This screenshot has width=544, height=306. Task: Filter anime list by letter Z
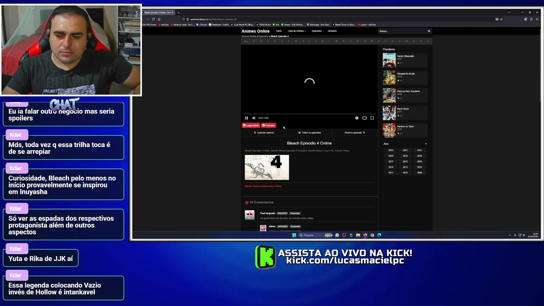click(428, 41)
